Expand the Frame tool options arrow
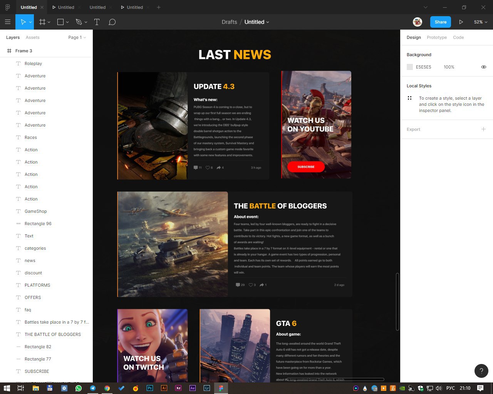The image size is (493, 394). click(49, 22)
